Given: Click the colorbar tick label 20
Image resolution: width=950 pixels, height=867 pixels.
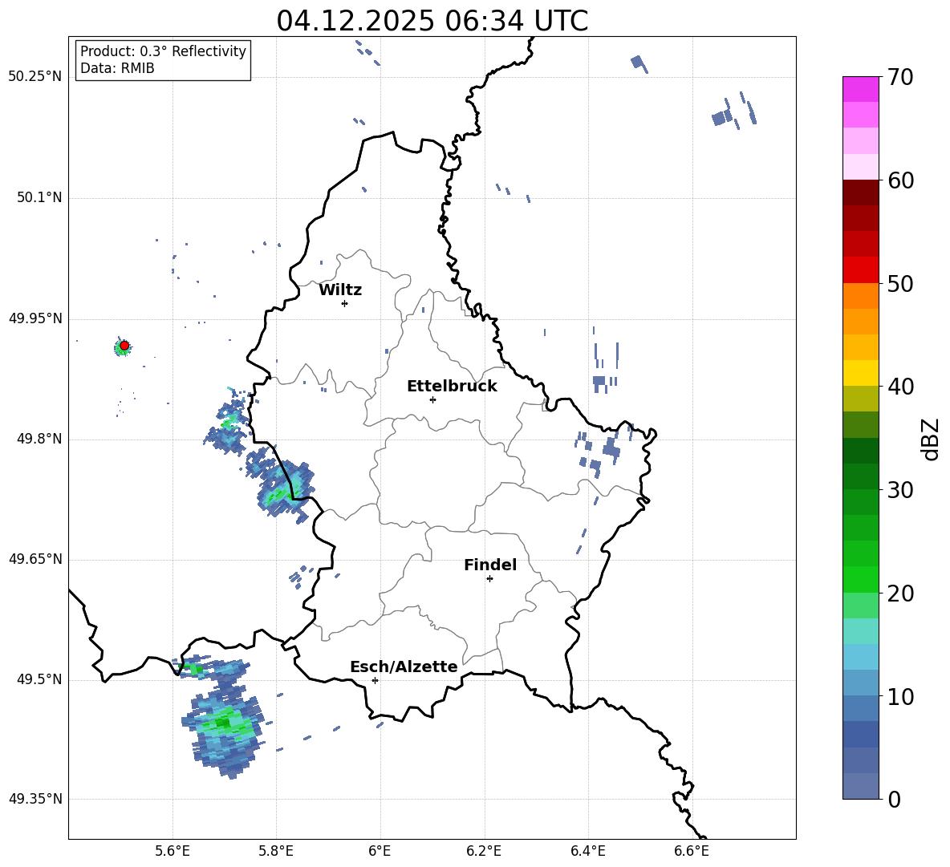Looking at the screenshot, I should [900, 594].
